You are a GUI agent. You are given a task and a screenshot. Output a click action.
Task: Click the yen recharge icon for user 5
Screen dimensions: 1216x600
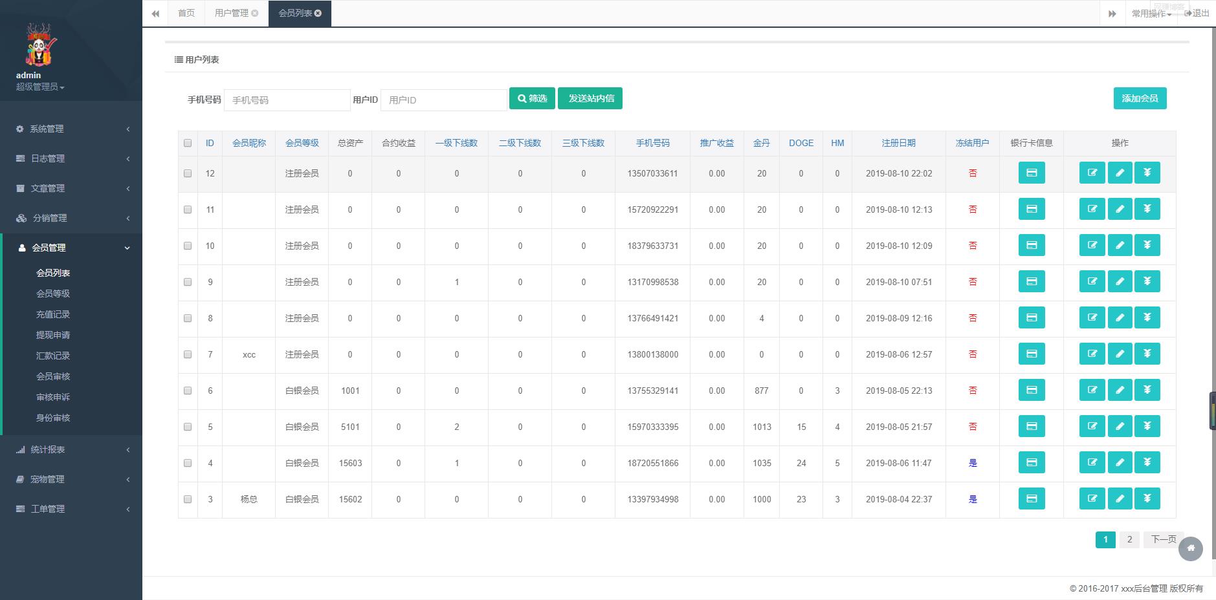[1147, 426]
